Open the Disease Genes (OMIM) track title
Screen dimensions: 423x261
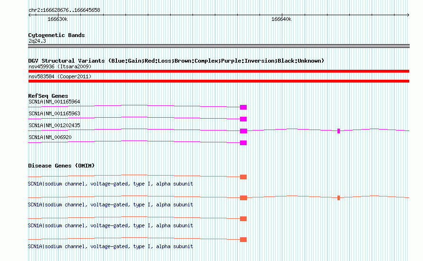61,166
